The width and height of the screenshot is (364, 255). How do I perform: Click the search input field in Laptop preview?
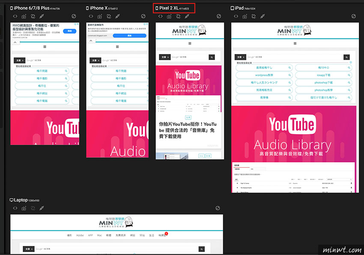click(x=116, y=249)
